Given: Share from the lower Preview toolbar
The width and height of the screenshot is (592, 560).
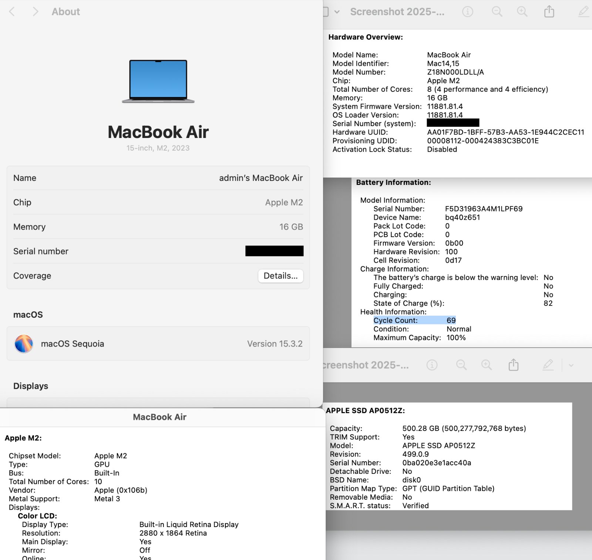Looking at the screenshot, I should [x=514, y=365].
